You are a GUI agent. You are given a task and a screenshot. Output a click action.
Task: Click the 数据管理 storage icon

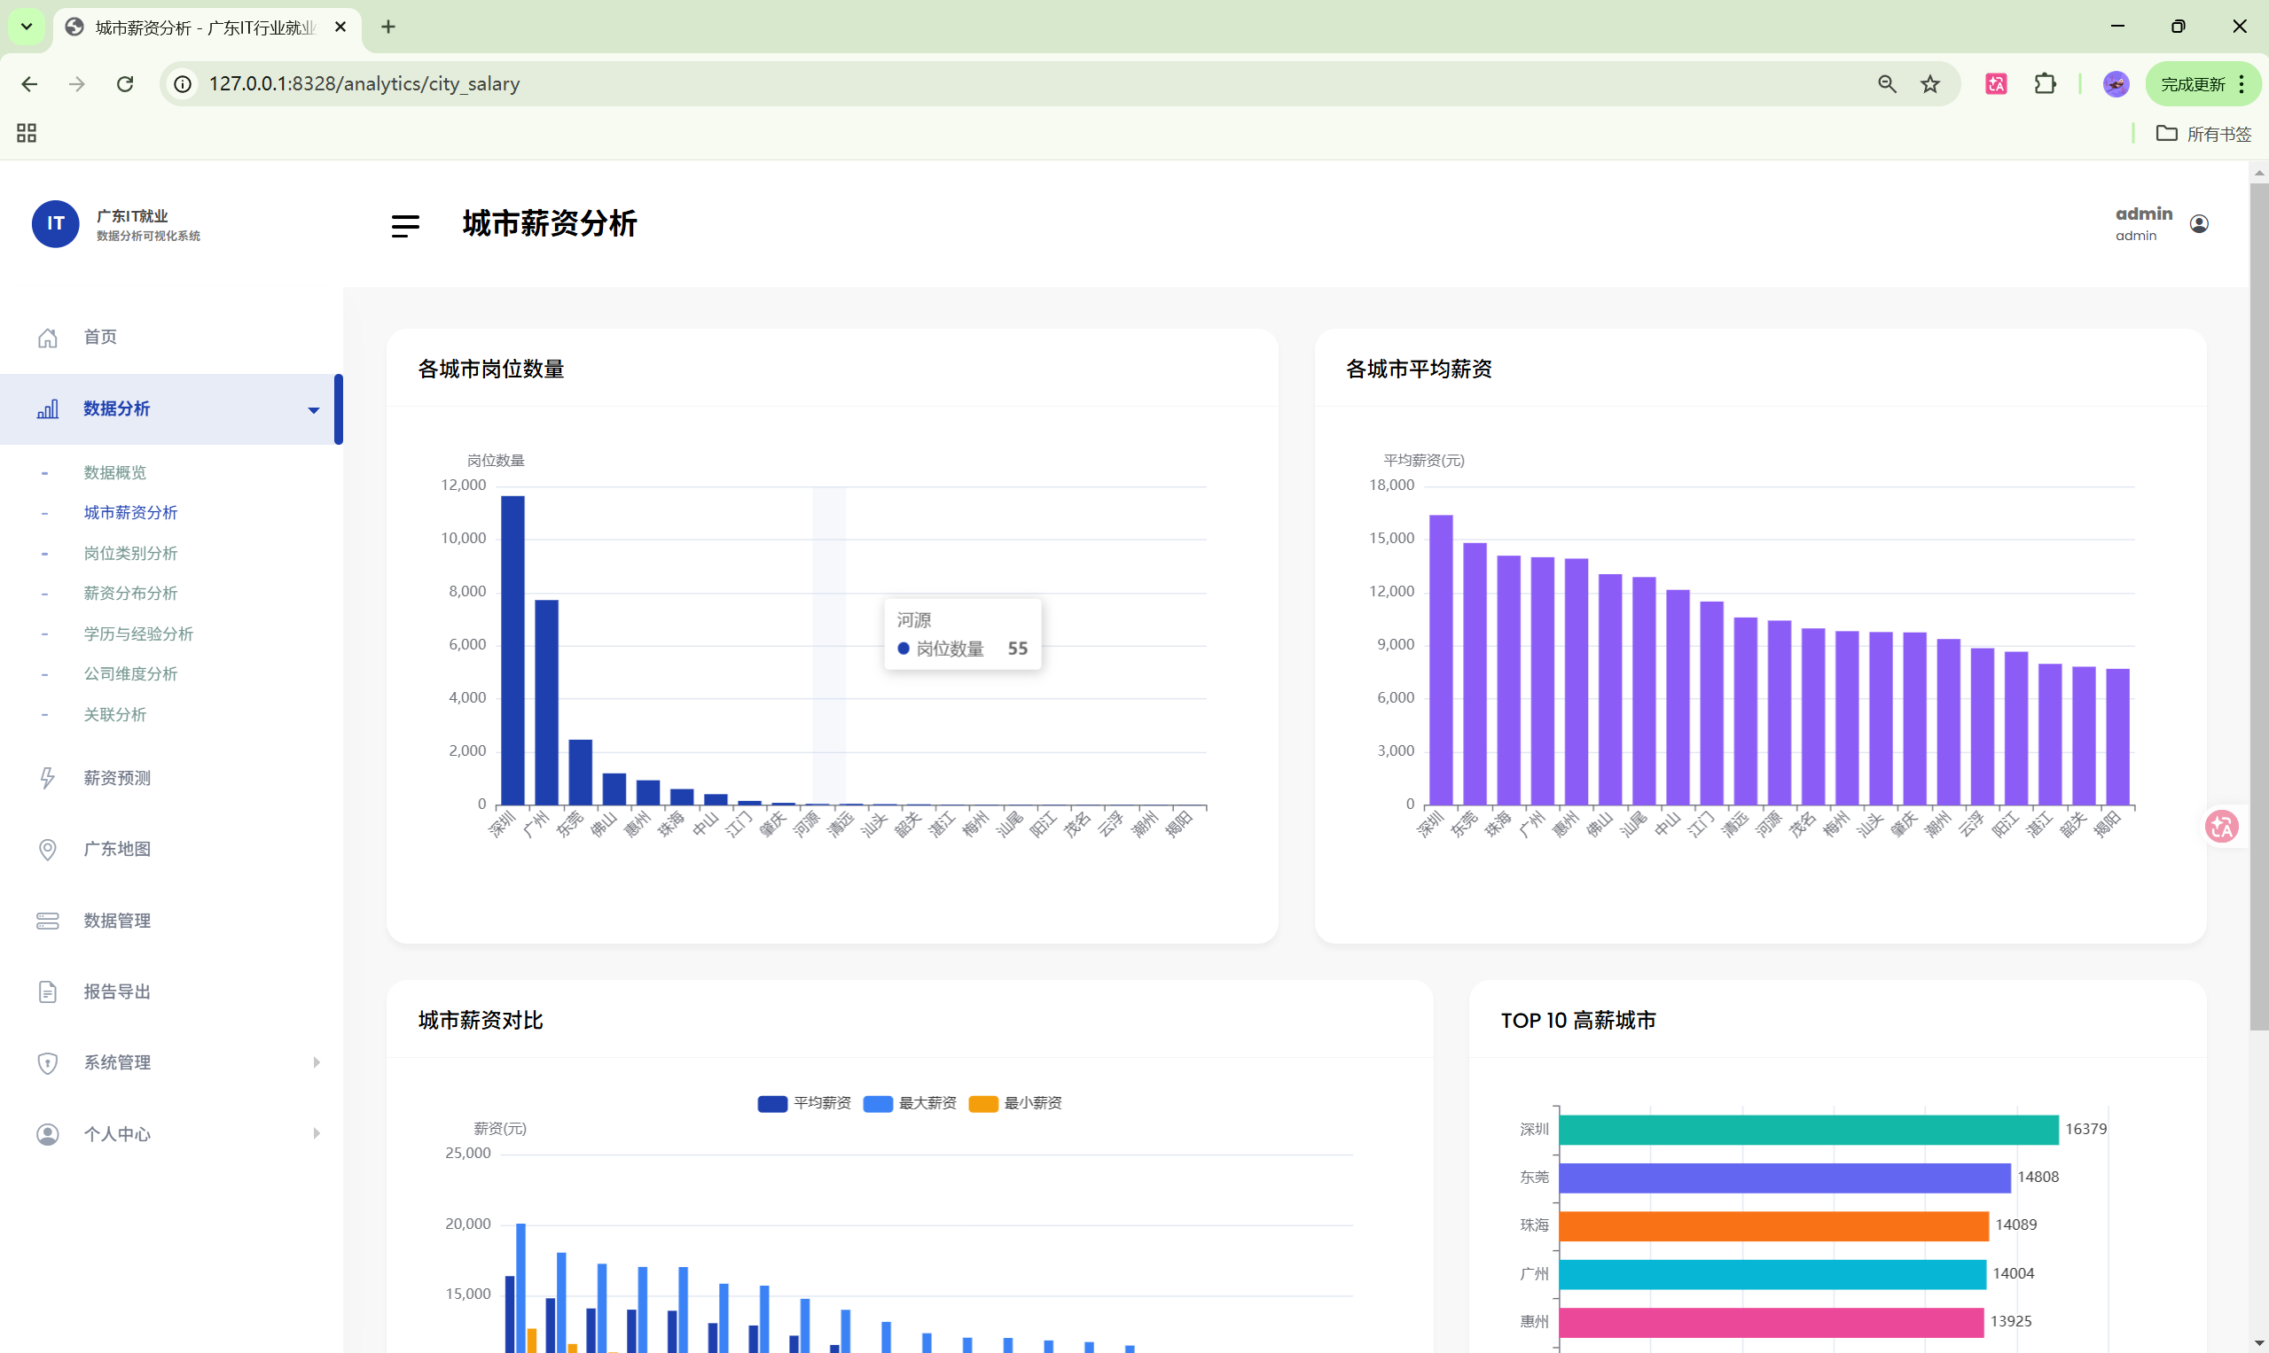point(48,921)
